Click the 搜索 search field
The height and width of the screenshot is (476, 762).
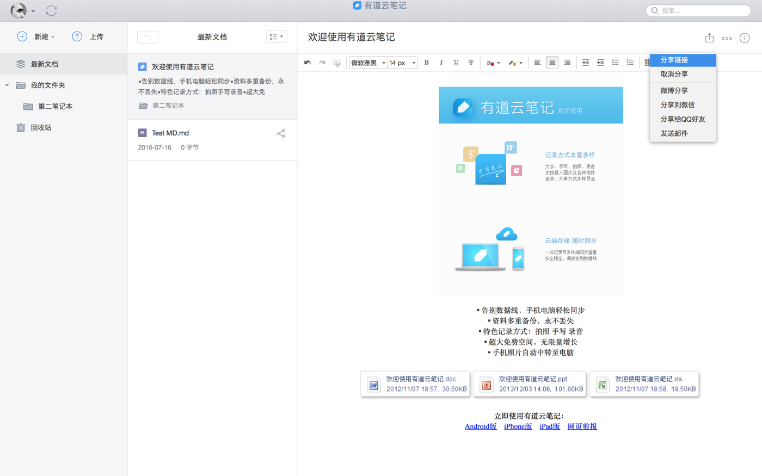pos(698,10)
